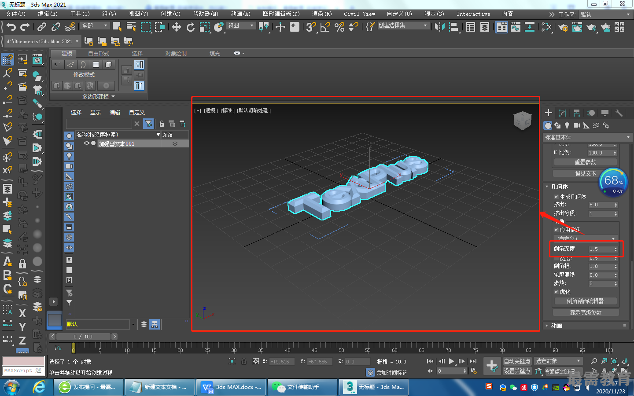
Task: Switch to the 自由形式 ribbon tab
Action: pos(98,54)
